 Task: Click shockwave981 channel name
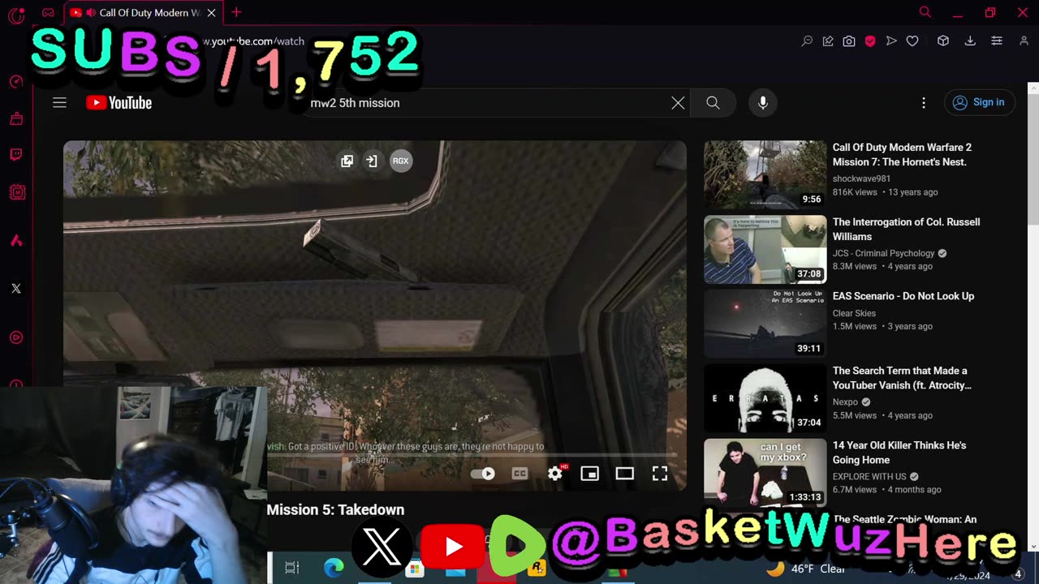(861, 178)
